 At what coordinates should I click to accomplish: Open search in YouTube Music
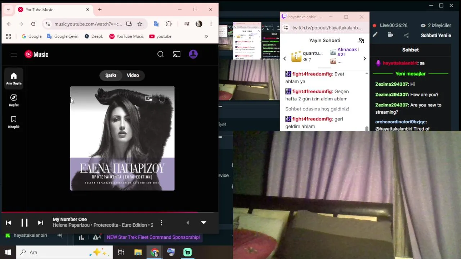point(161,54)
